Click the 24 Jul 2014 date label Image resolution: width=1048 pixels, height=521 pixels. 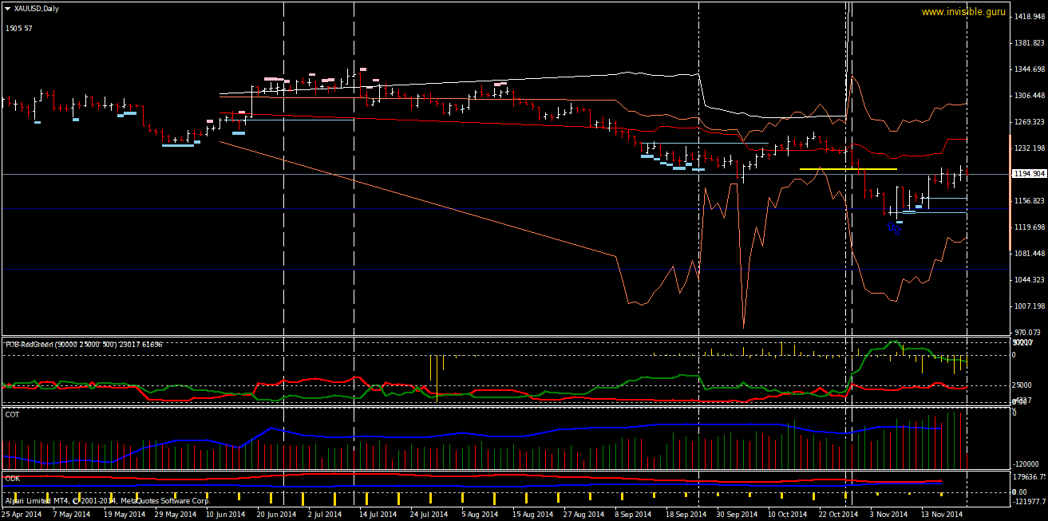click(429, 515)
